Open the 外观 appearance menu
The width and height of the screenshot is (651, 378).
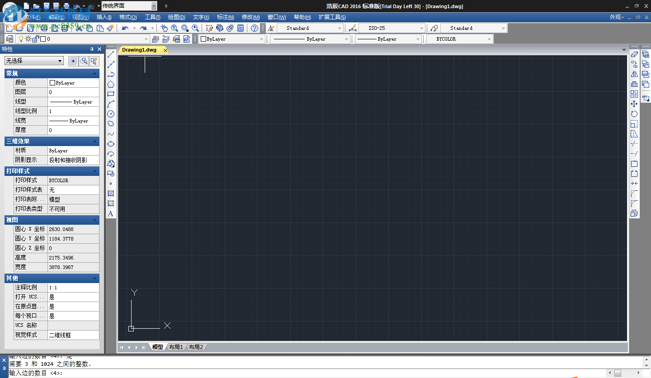pos(617,17)
